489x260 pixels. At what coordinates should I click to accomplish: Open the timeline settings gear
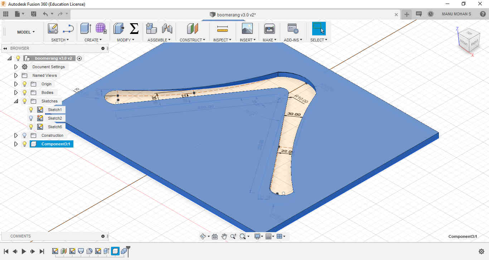click(x=481, y=251)
